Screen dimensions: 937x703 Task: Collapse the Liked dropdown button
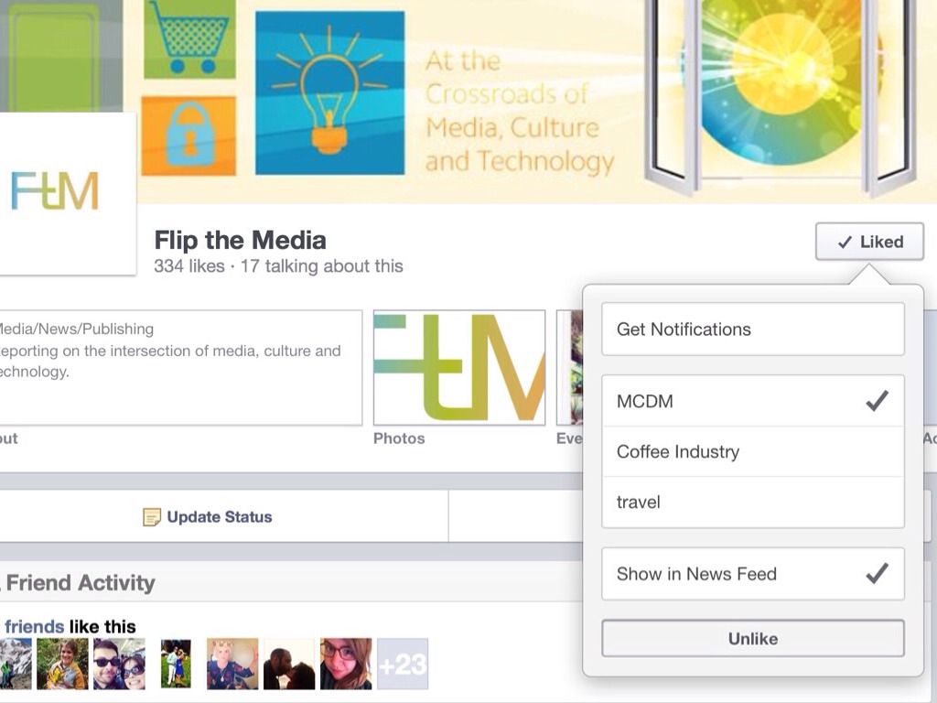pyautogui.click(x=869, y=242)
